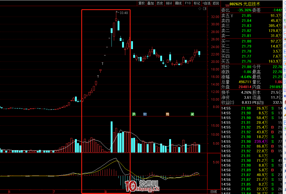Open the 叠加 overlay option
Viewport: 286px width, 194px height.
(151, 3)
